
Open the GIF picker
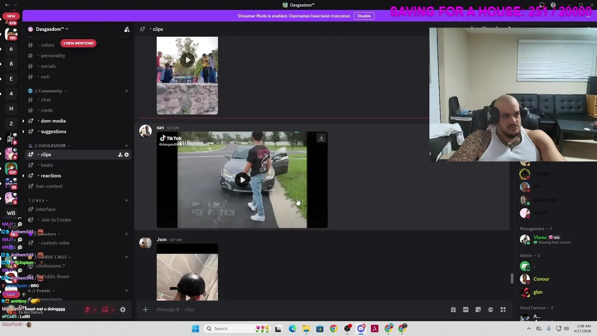tap(465, 309)
